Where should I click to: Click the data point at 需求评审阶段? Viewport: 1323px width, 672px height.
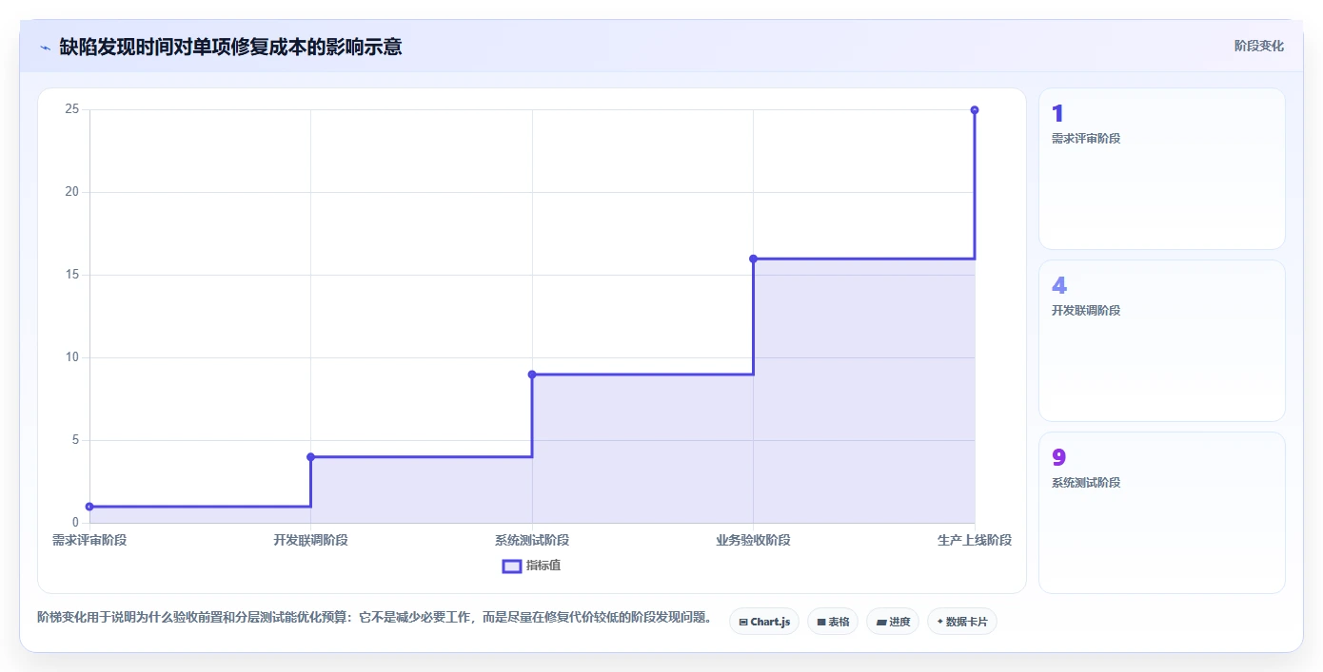(x=89, y=507)
